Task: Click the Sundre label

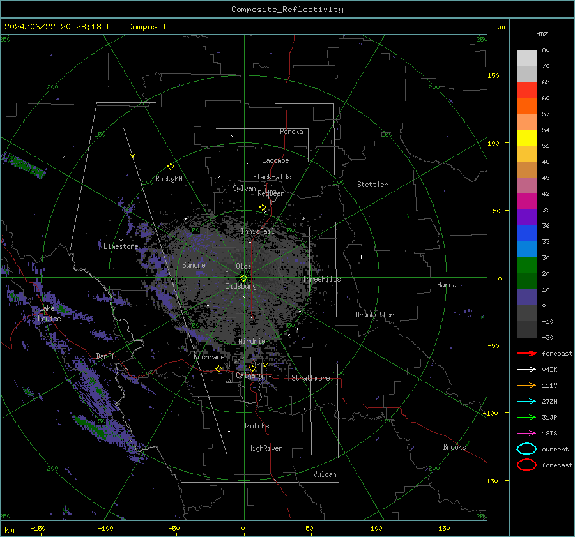Action: click(x=194, y=264)
